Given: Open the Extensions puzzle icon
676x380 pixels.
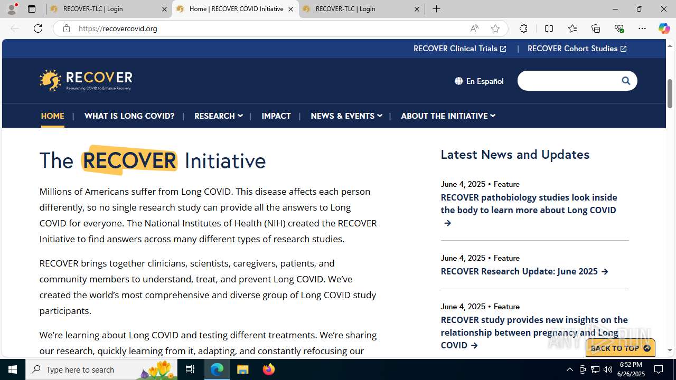Looking at the screenshot, I should coord(523,28).
